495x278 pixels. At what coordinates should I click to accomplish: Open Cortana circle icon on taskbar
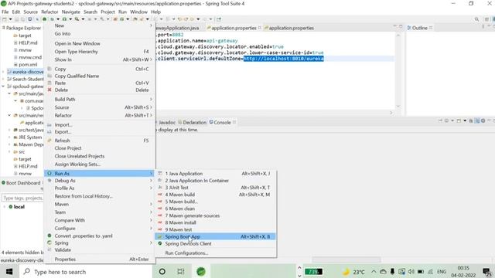[x=162, y=271]
